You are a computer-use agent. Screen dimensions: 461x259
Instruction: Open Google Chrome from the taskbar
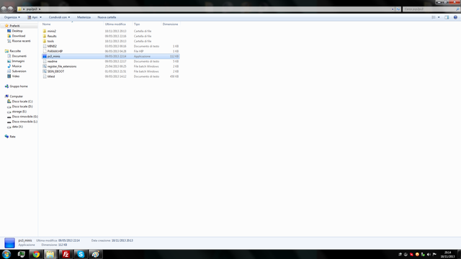pyautogui.click(x=36, y=254)
